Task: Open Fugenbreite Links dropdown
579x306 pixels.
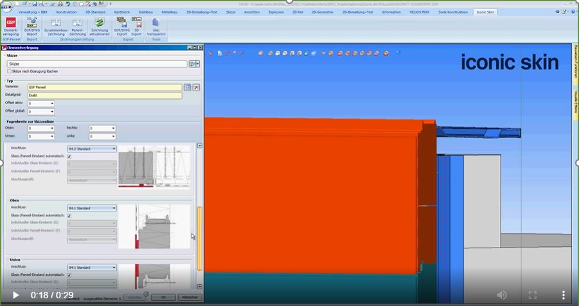Action: [x=113, y=136]
